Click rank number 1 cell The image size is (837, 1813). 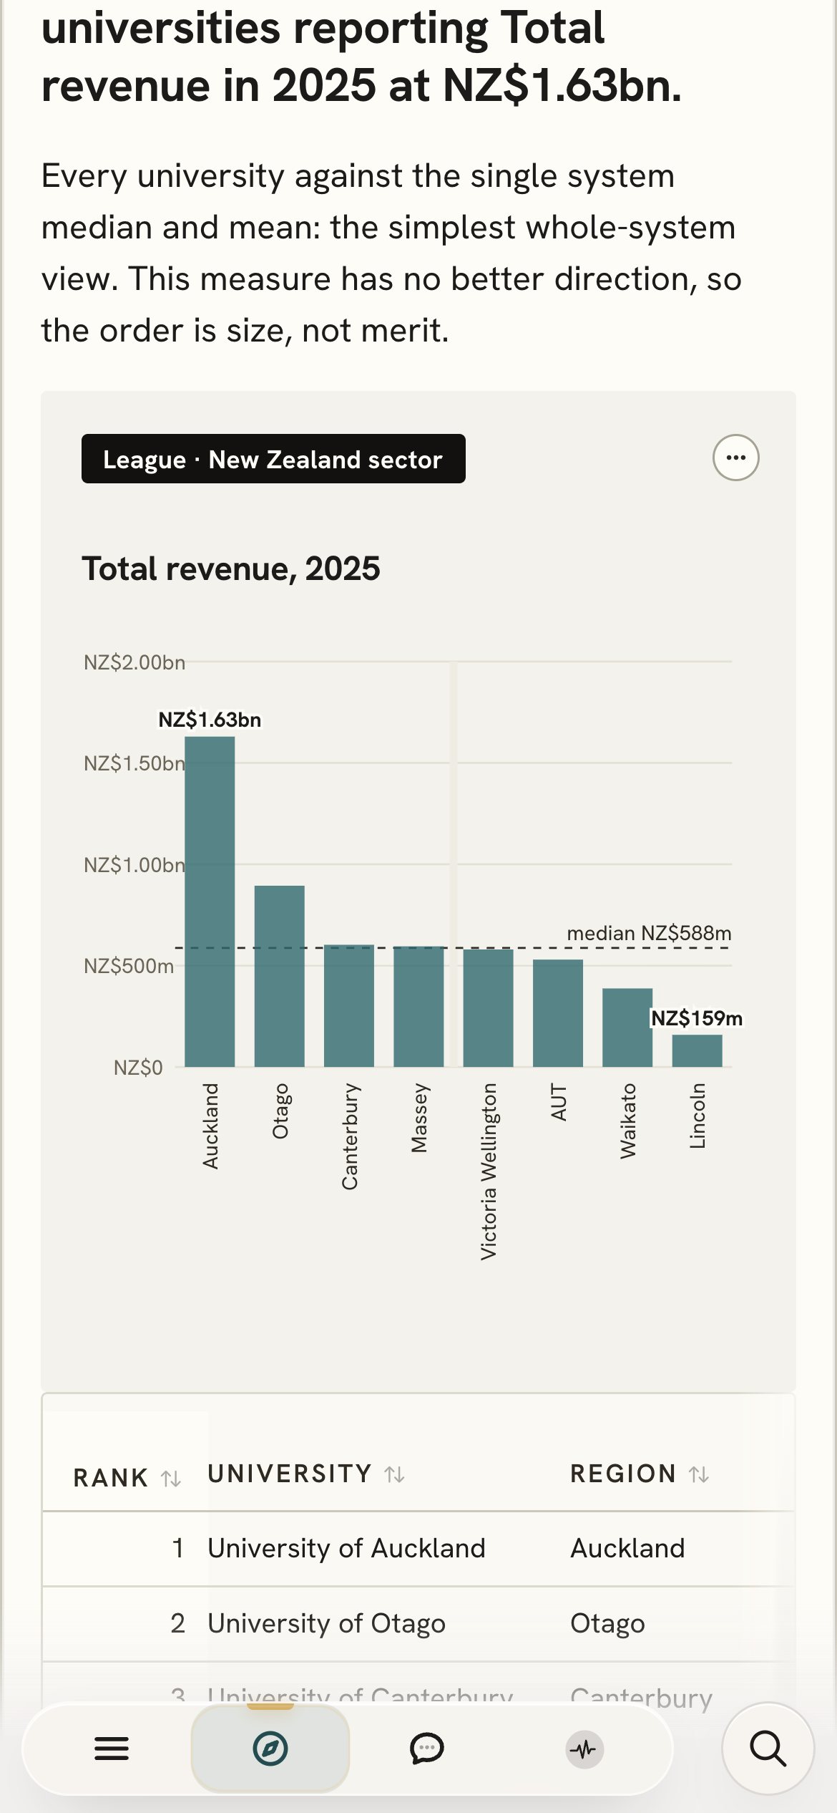click(178, 1548)
